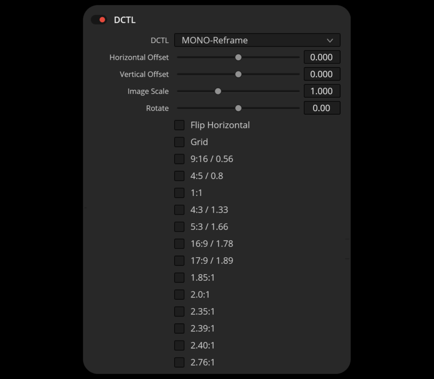Screen dimensions: 434x379
Task: Click the Horizontal Offset slider handle
Action: (238, 57)
